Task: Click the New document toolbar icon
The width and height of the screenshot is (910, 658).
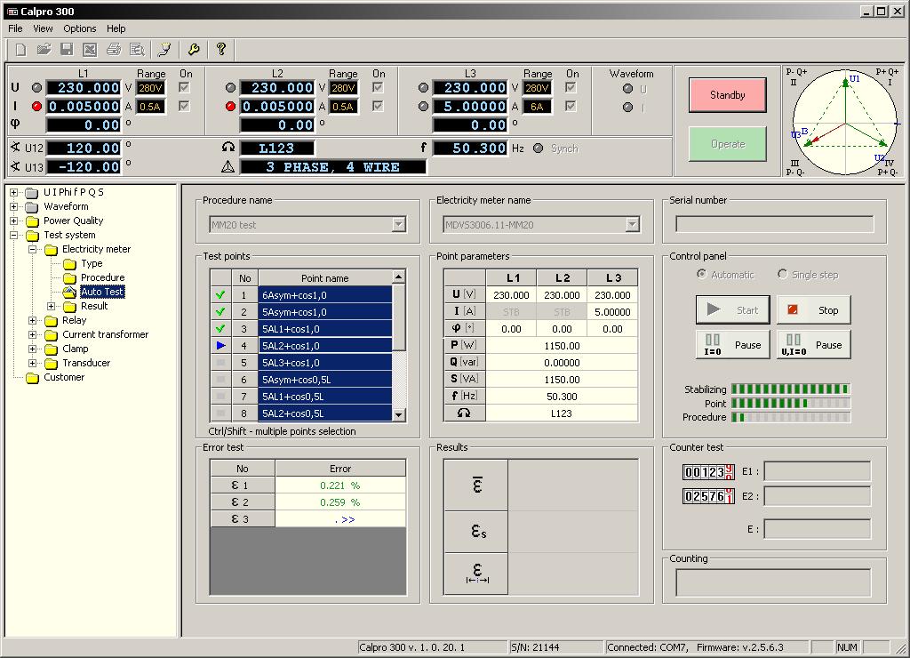Action: pyautogui.click(x=21, y=50)
